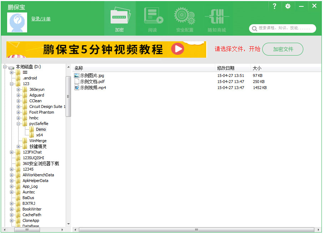Select the 360安全浏览器下载 folder
The image size is (324, 234).
tap(41, 163)
